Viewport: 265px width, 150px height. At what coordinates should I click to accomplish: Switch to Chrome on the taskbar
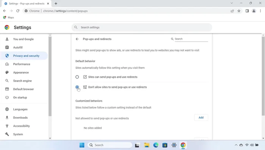point(183,145)
